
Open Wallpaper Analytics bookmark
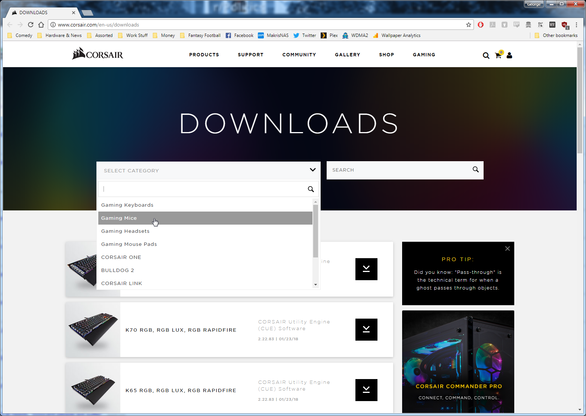click(x=397, y=35)
